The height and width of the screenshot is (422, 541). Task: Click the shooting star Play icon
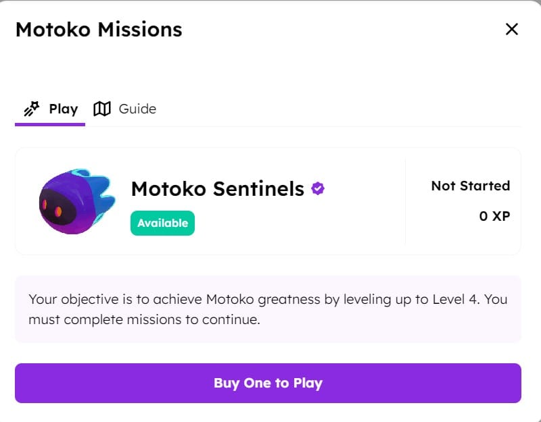tap(31, 108)
